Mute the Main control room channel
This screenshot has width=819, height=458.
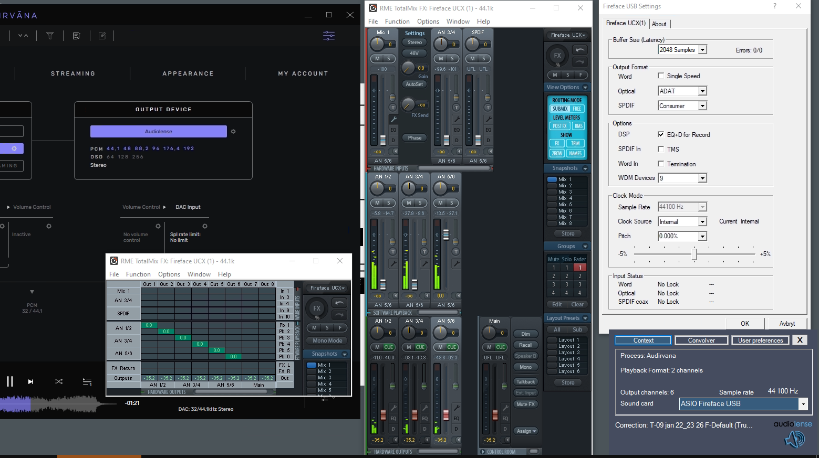pyautogui.click(x=489, y=347)
